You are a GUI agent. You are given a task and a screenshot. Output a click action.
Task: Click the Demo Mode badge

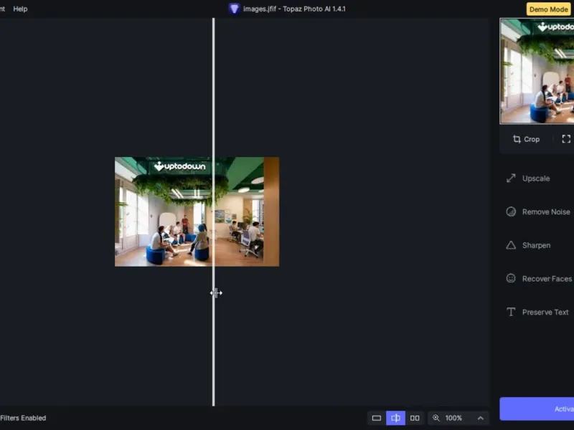point(548,9)
